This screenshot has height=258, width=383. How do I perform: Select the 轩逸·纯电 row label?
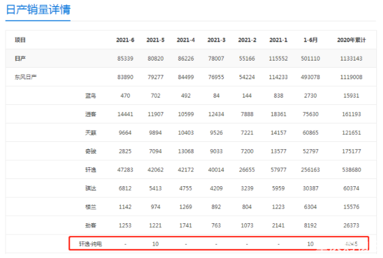pos(90,244)
